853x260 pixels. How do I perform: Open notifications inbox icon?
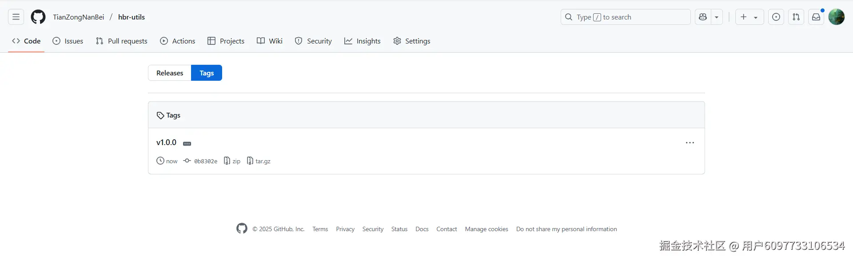click(816, 17)
